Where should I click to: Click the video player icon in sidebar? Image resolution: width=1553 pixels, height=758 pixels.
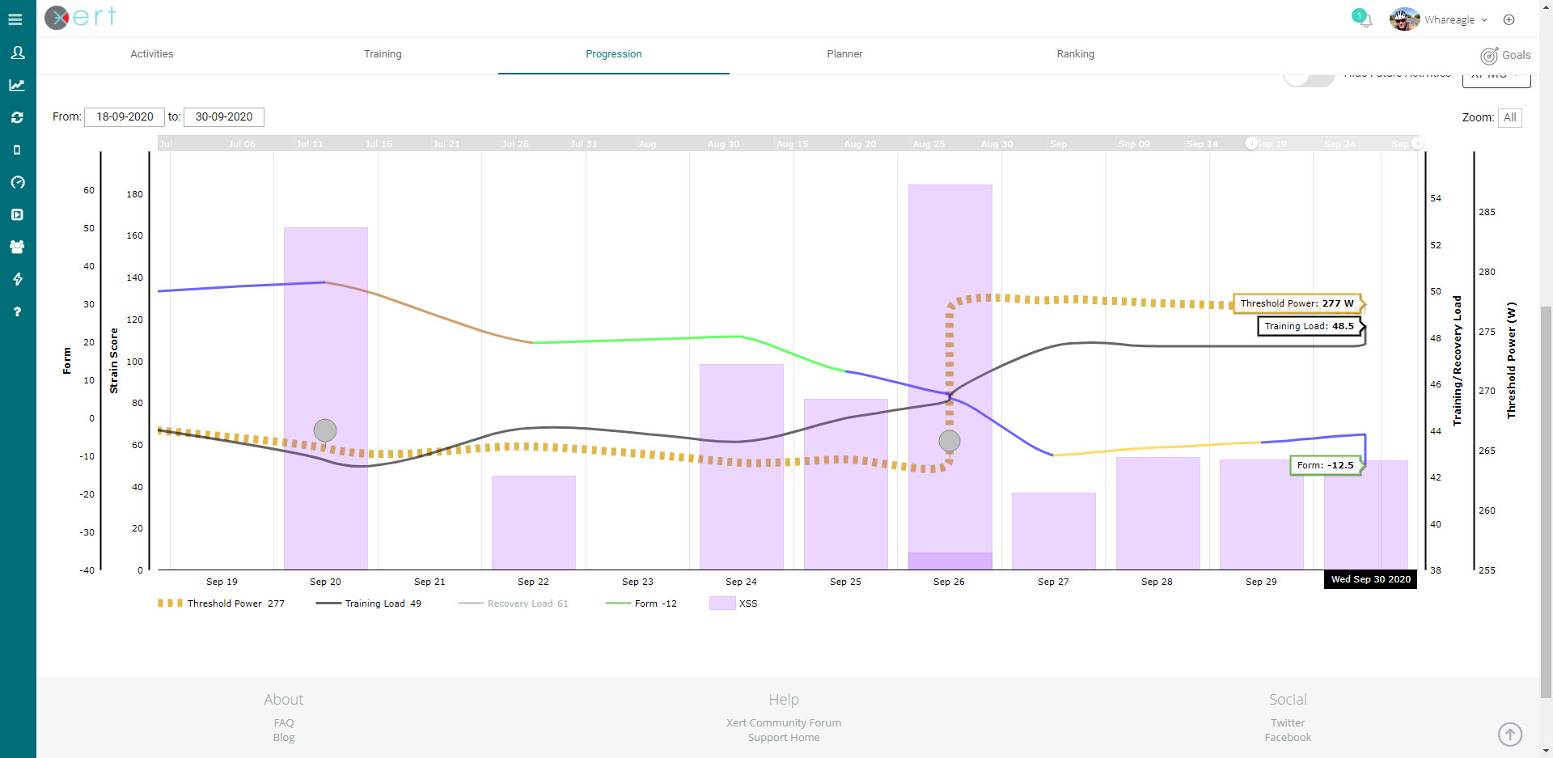16,214
